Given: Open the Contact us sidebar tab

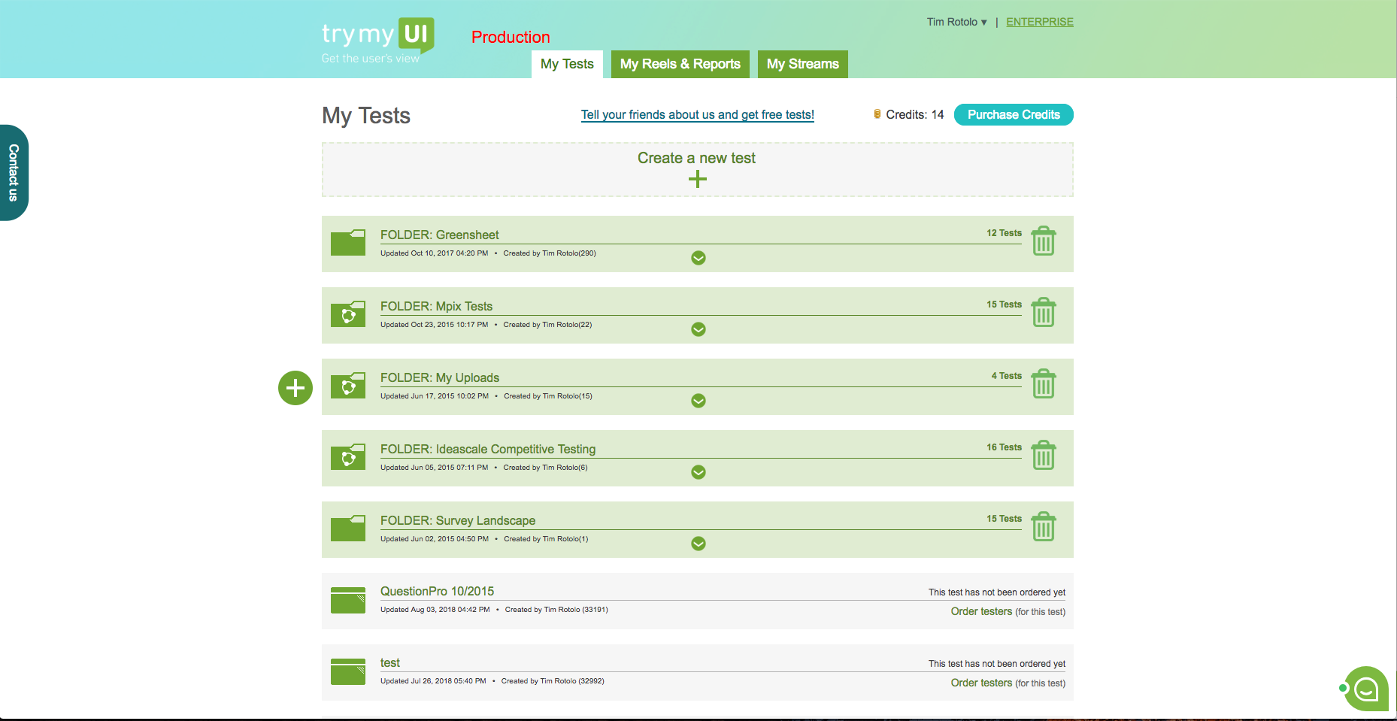Looking at the screenshot, I should tap(12, 174).
